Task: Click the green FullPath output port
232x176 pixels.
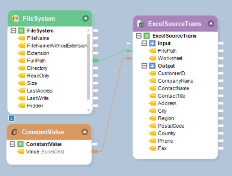Action: click(x=95, y=60)
